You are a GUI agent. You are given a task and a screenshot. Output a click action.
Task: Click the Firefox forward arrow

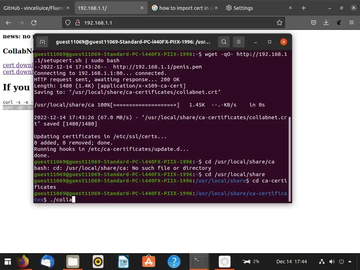pyautogui.click(x=21, y=23)
